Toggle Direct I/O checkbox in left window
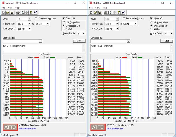Screen dimensions: 176x137 pyautogui.click(x=64, y=18)
